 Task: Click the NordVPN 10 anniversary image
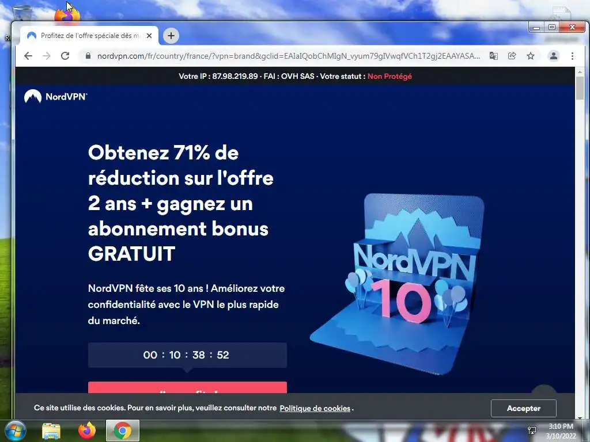tap(398, 284)
